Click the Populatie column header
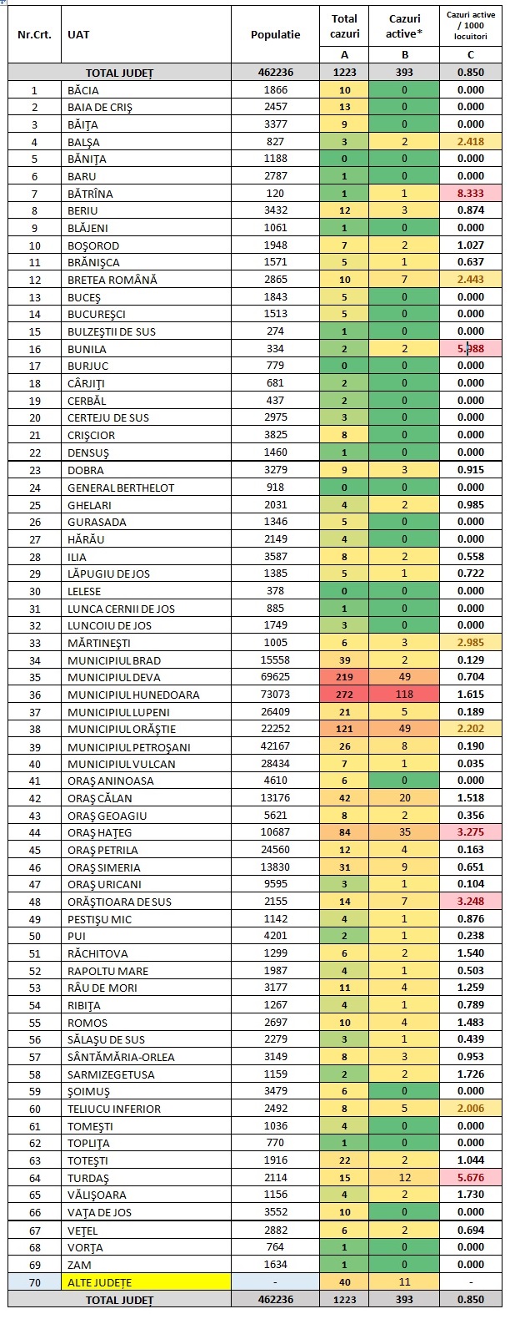The height and width of the screenshot is (1319, 510). click(275, 35)
